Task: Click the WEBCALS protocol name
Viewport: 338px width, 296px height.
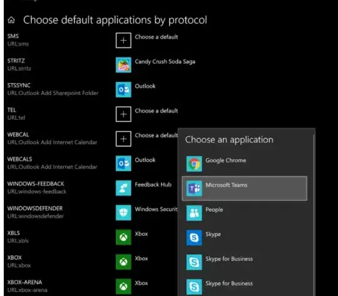Action: pos(19,159)
